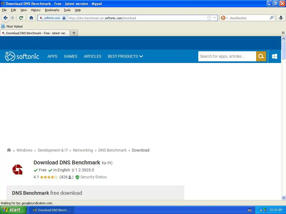
Task: Open the Edit menu
Action: 13,10
